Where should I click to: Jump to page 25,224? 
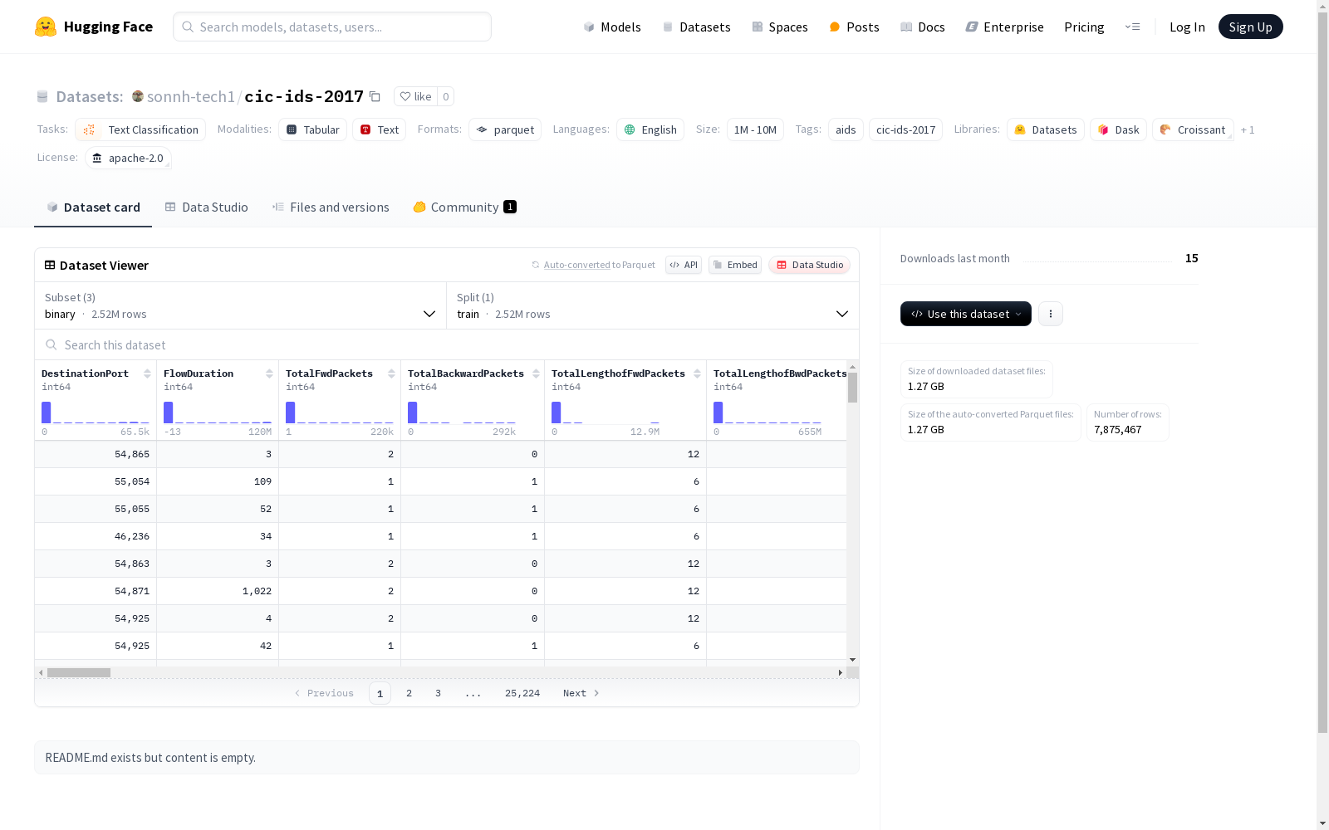click(x=522, y=693)
